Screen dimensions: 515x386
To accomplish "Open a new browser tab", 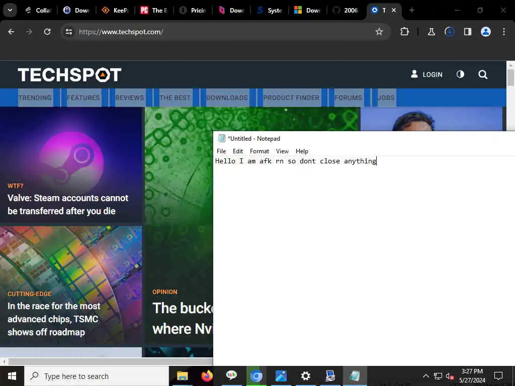I will point(412,10).
